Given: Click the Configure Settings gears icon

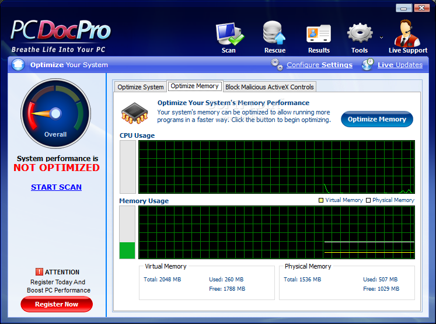Looking at the screenshot, I should tap(277, 65).
